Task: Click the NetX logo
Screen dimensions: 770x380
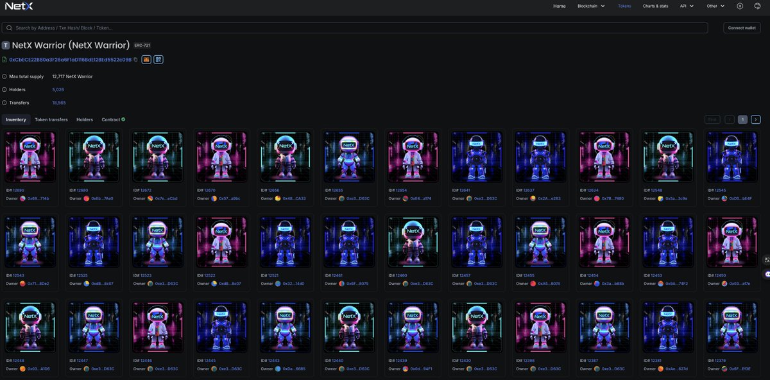Action: [19, 6]
